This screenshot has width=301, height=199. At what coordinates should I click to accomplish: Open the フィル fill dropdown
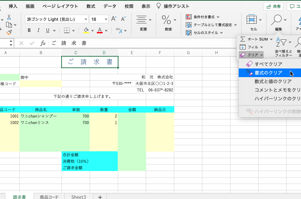(x=251, y=47)
